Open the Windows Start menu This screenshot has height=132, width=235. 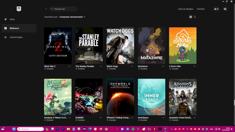(14, 129)
